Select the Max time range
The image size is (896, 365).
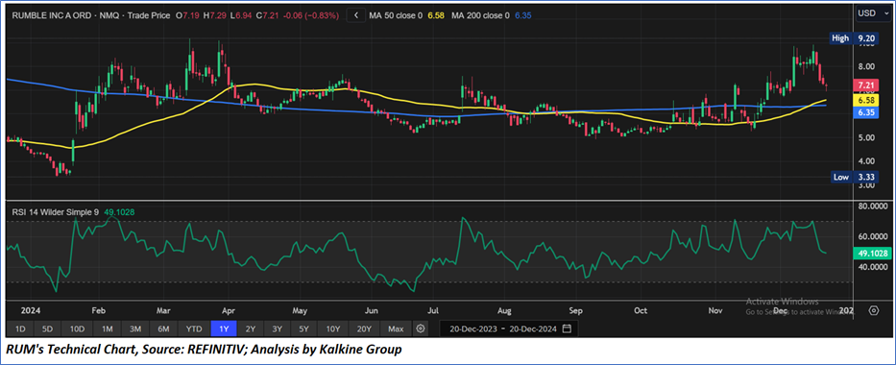click(396, 329)
